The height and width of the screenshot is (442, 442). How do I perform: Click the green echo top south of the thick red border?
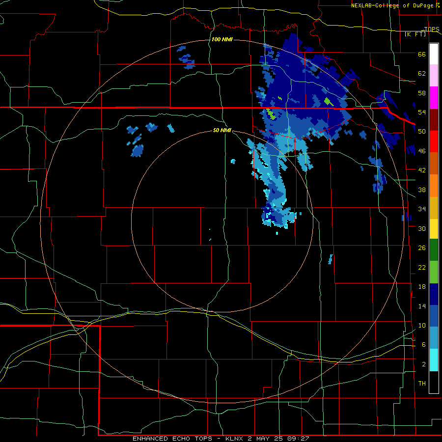(271, 114)
